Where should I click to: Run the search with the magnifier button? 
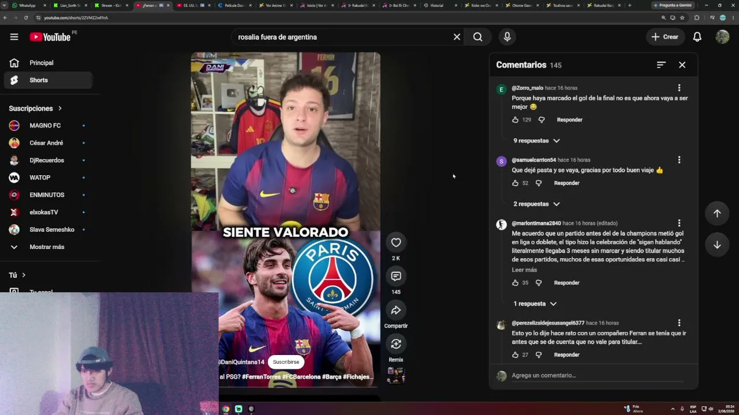pyautogui.click(x=477, y=37)
